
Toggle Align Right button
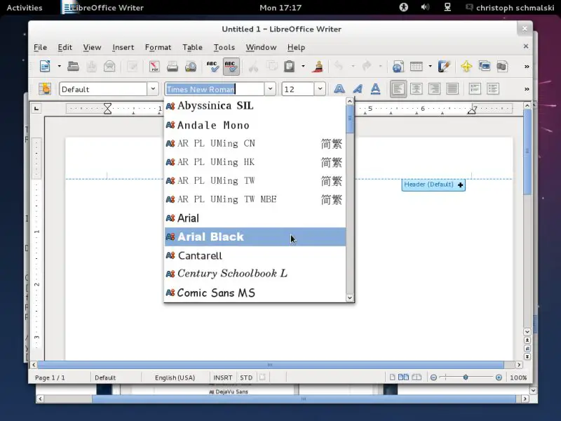pos(434,89)
